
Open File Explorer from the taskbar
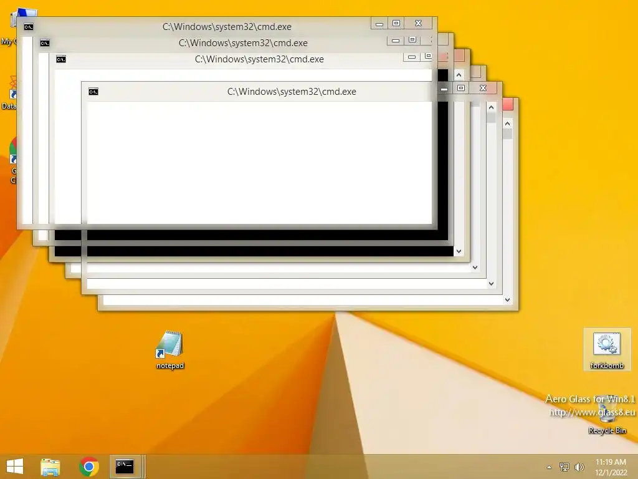click(x=50, y=467)
